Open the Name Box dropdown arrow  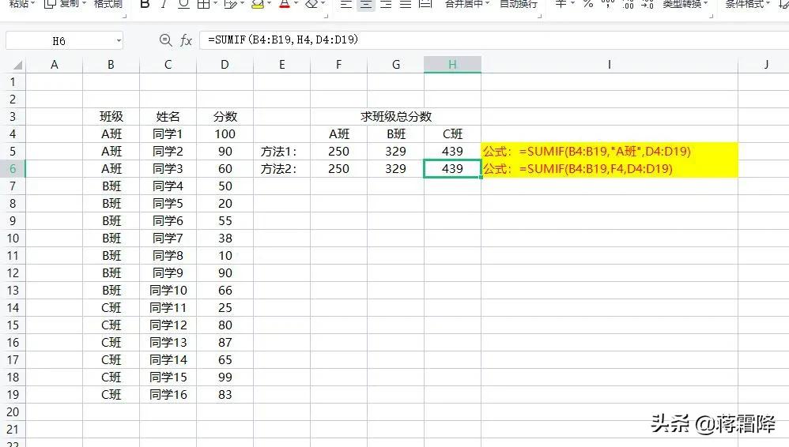click(119, 41)
